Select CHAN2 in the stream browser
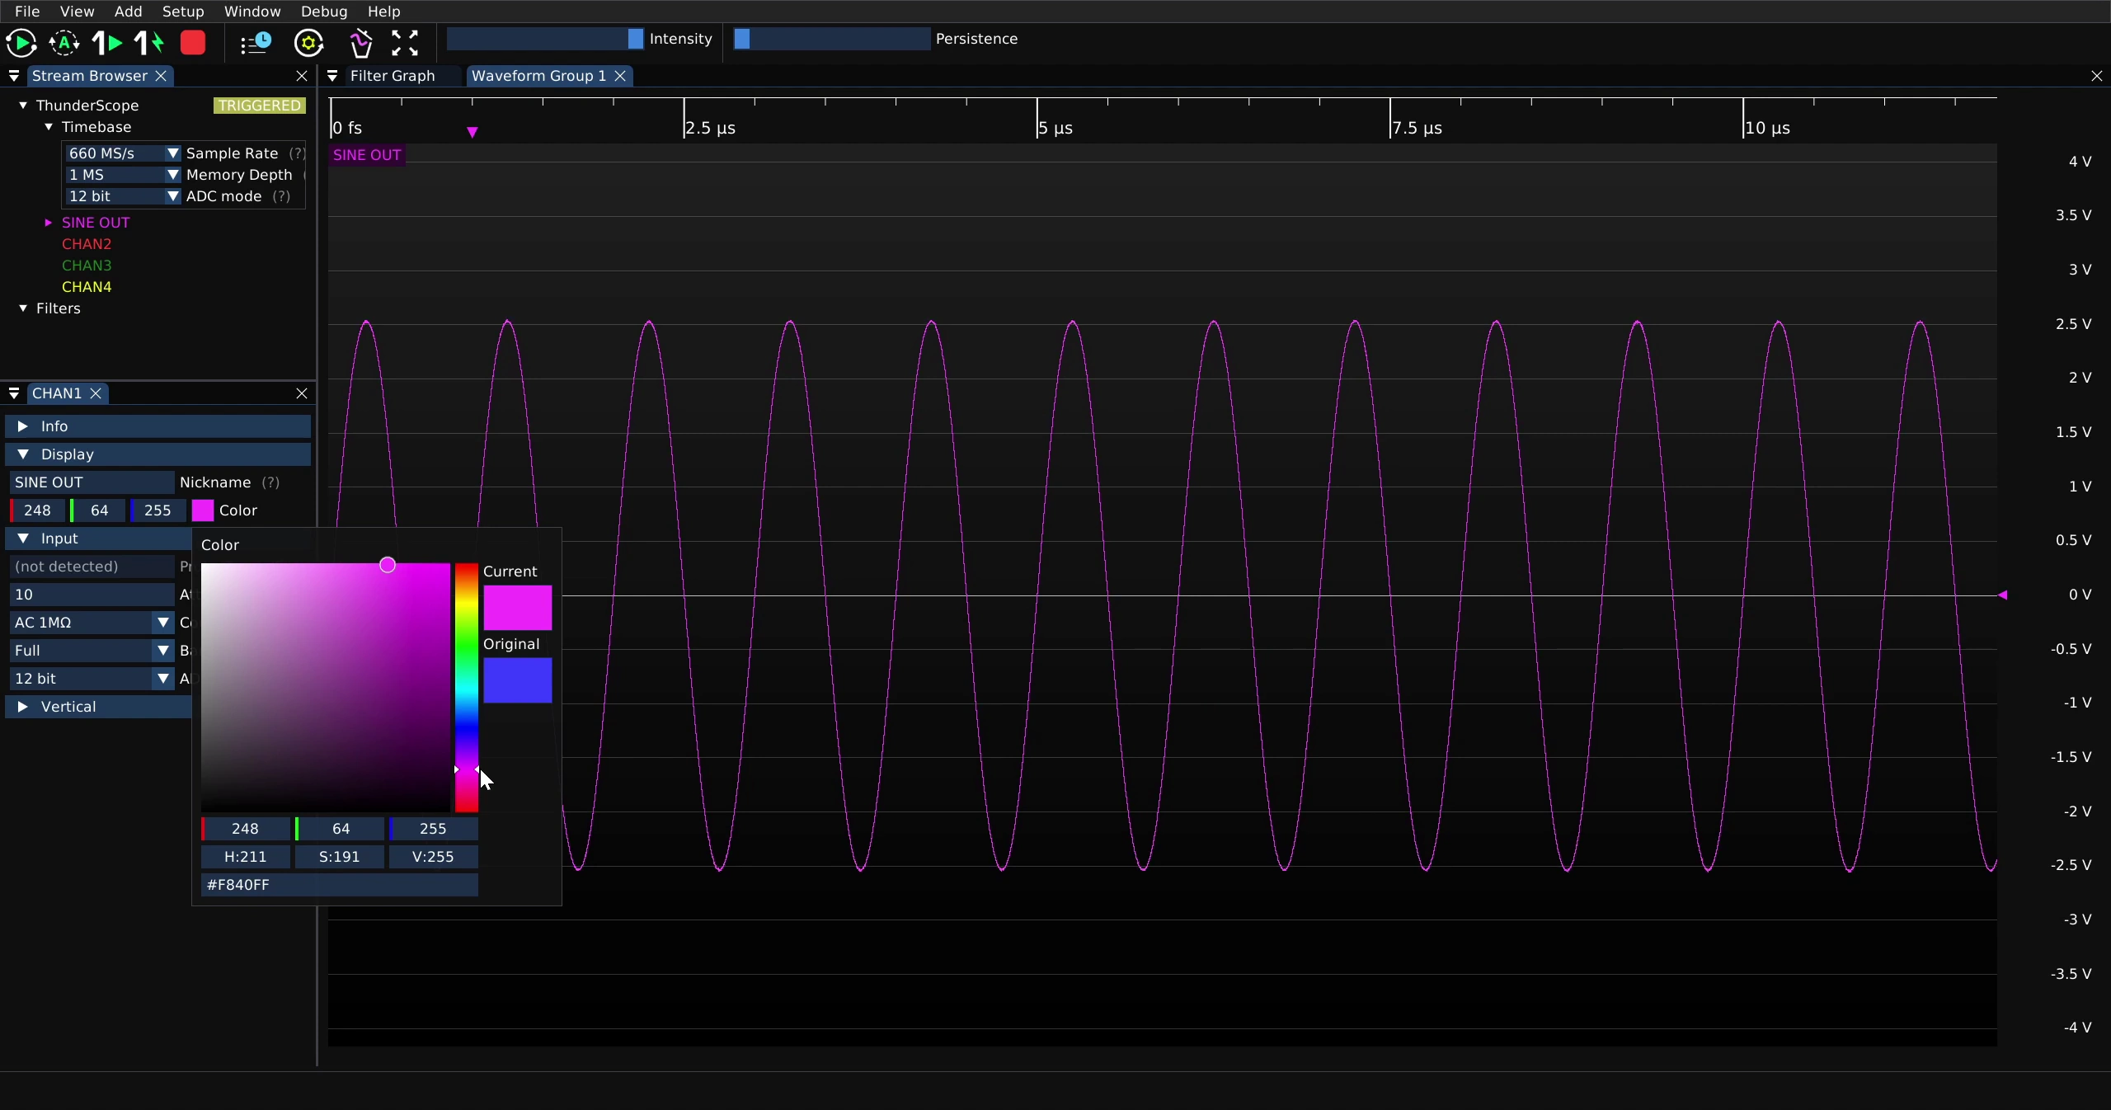Image resolution: width=2111 pixels, height=1110 pixels. coord(87,244)
